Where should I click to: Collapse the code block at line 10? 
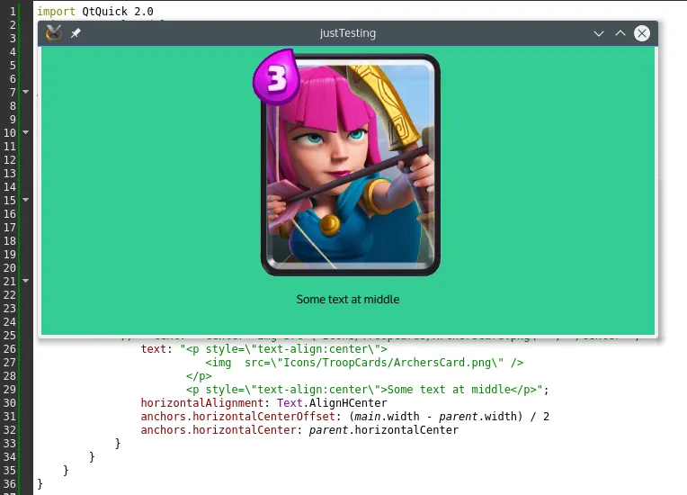click(x=26, y=132)
